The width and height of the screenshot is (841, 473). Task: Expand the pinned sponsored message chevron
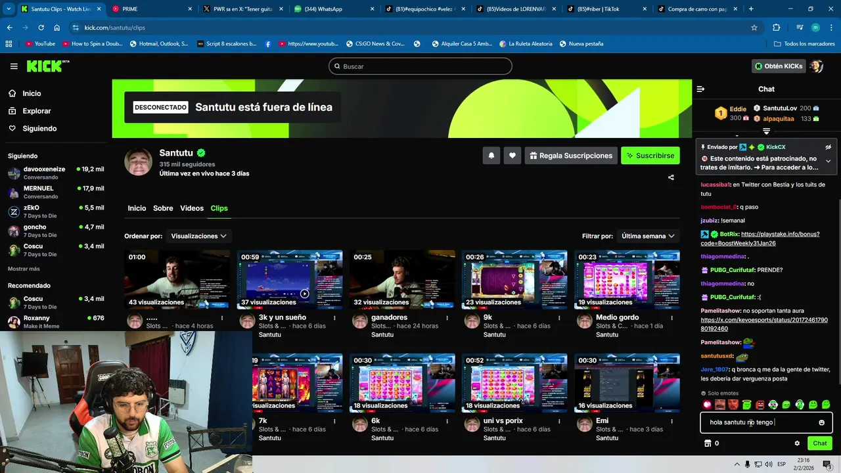pos(828,161)
